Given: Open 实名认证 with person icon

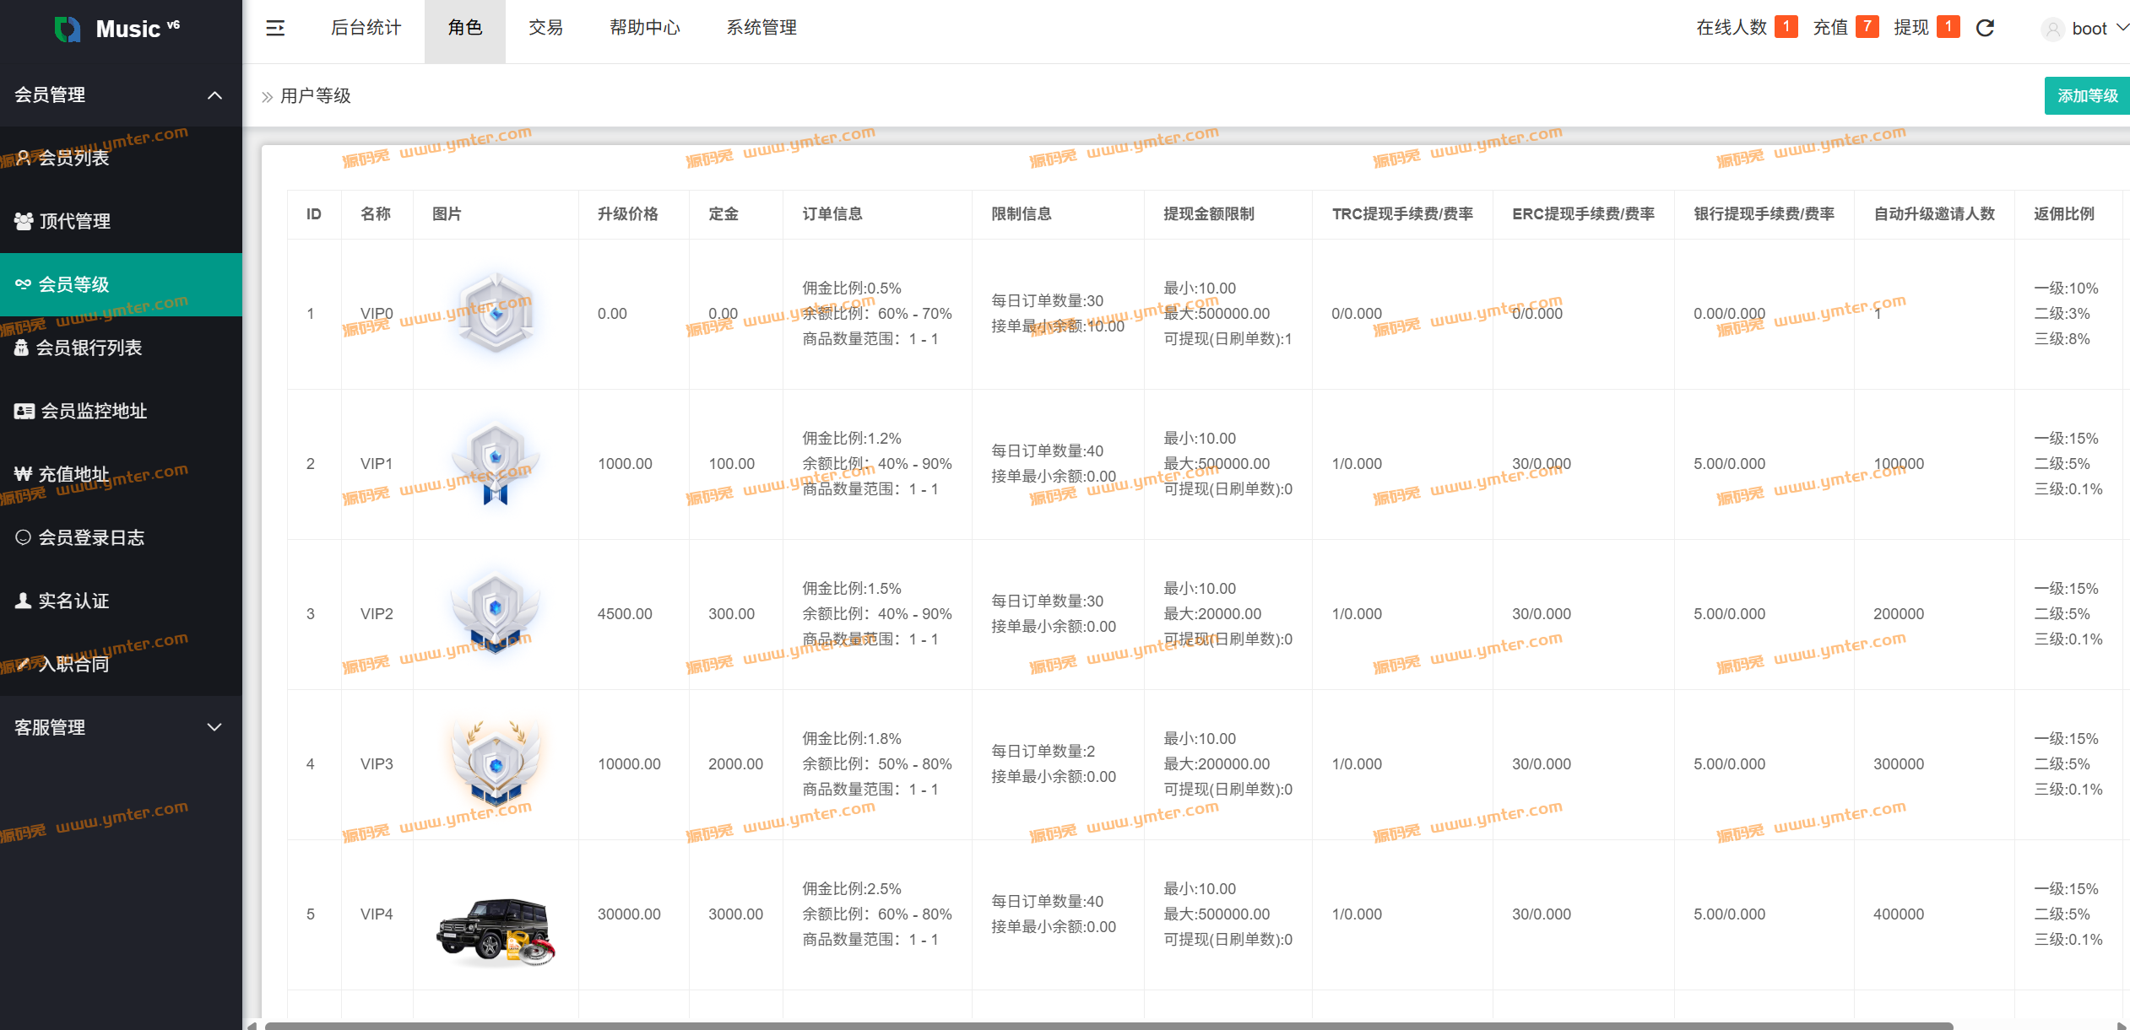Looking at the screenshot, I should click(x=74, y=601).
